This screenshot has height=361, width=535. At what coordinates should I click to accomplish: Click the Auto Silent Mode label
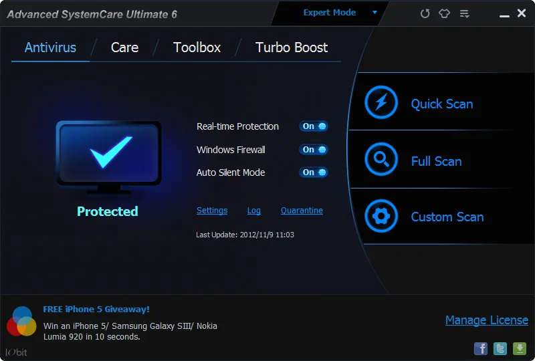coord(231,172)
